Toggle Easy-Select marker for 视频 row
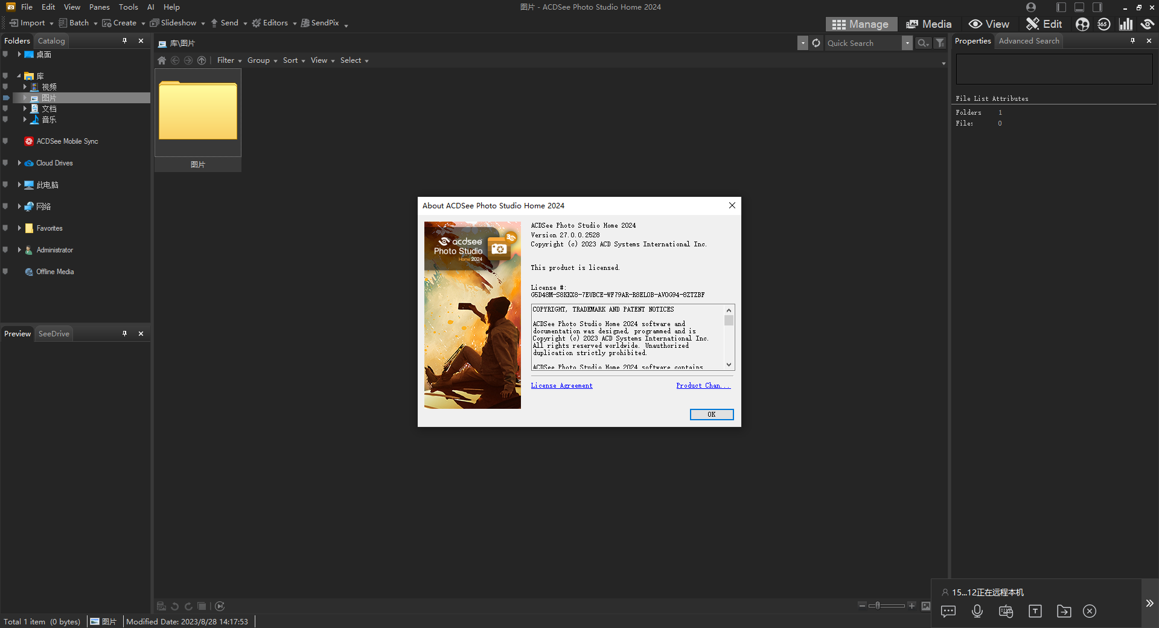Image resolution: width=1159 pixels, height=628 pixels. tap(5, 87)
